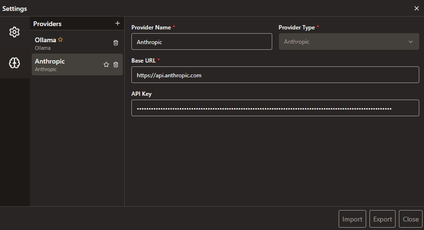
Task: Click the Base URL label
Action: pyautogui.click(x=144, y=61)
